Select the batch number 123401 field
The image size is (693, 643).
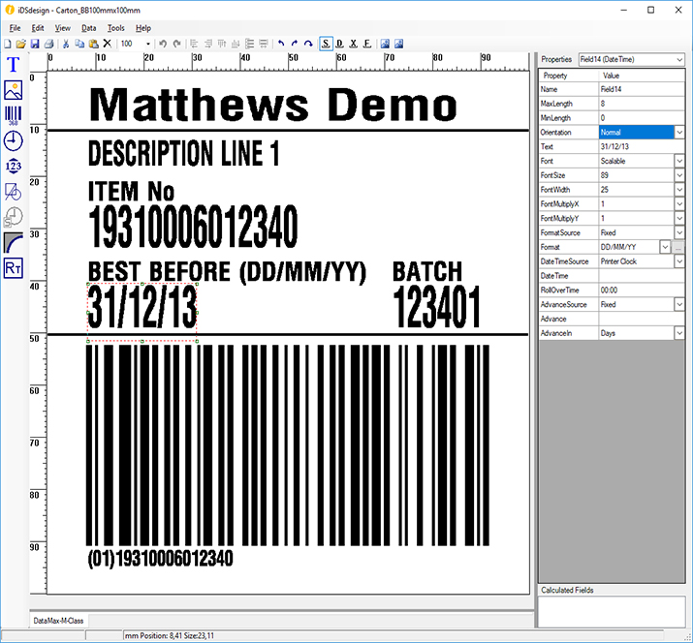[x=437, y=306]
